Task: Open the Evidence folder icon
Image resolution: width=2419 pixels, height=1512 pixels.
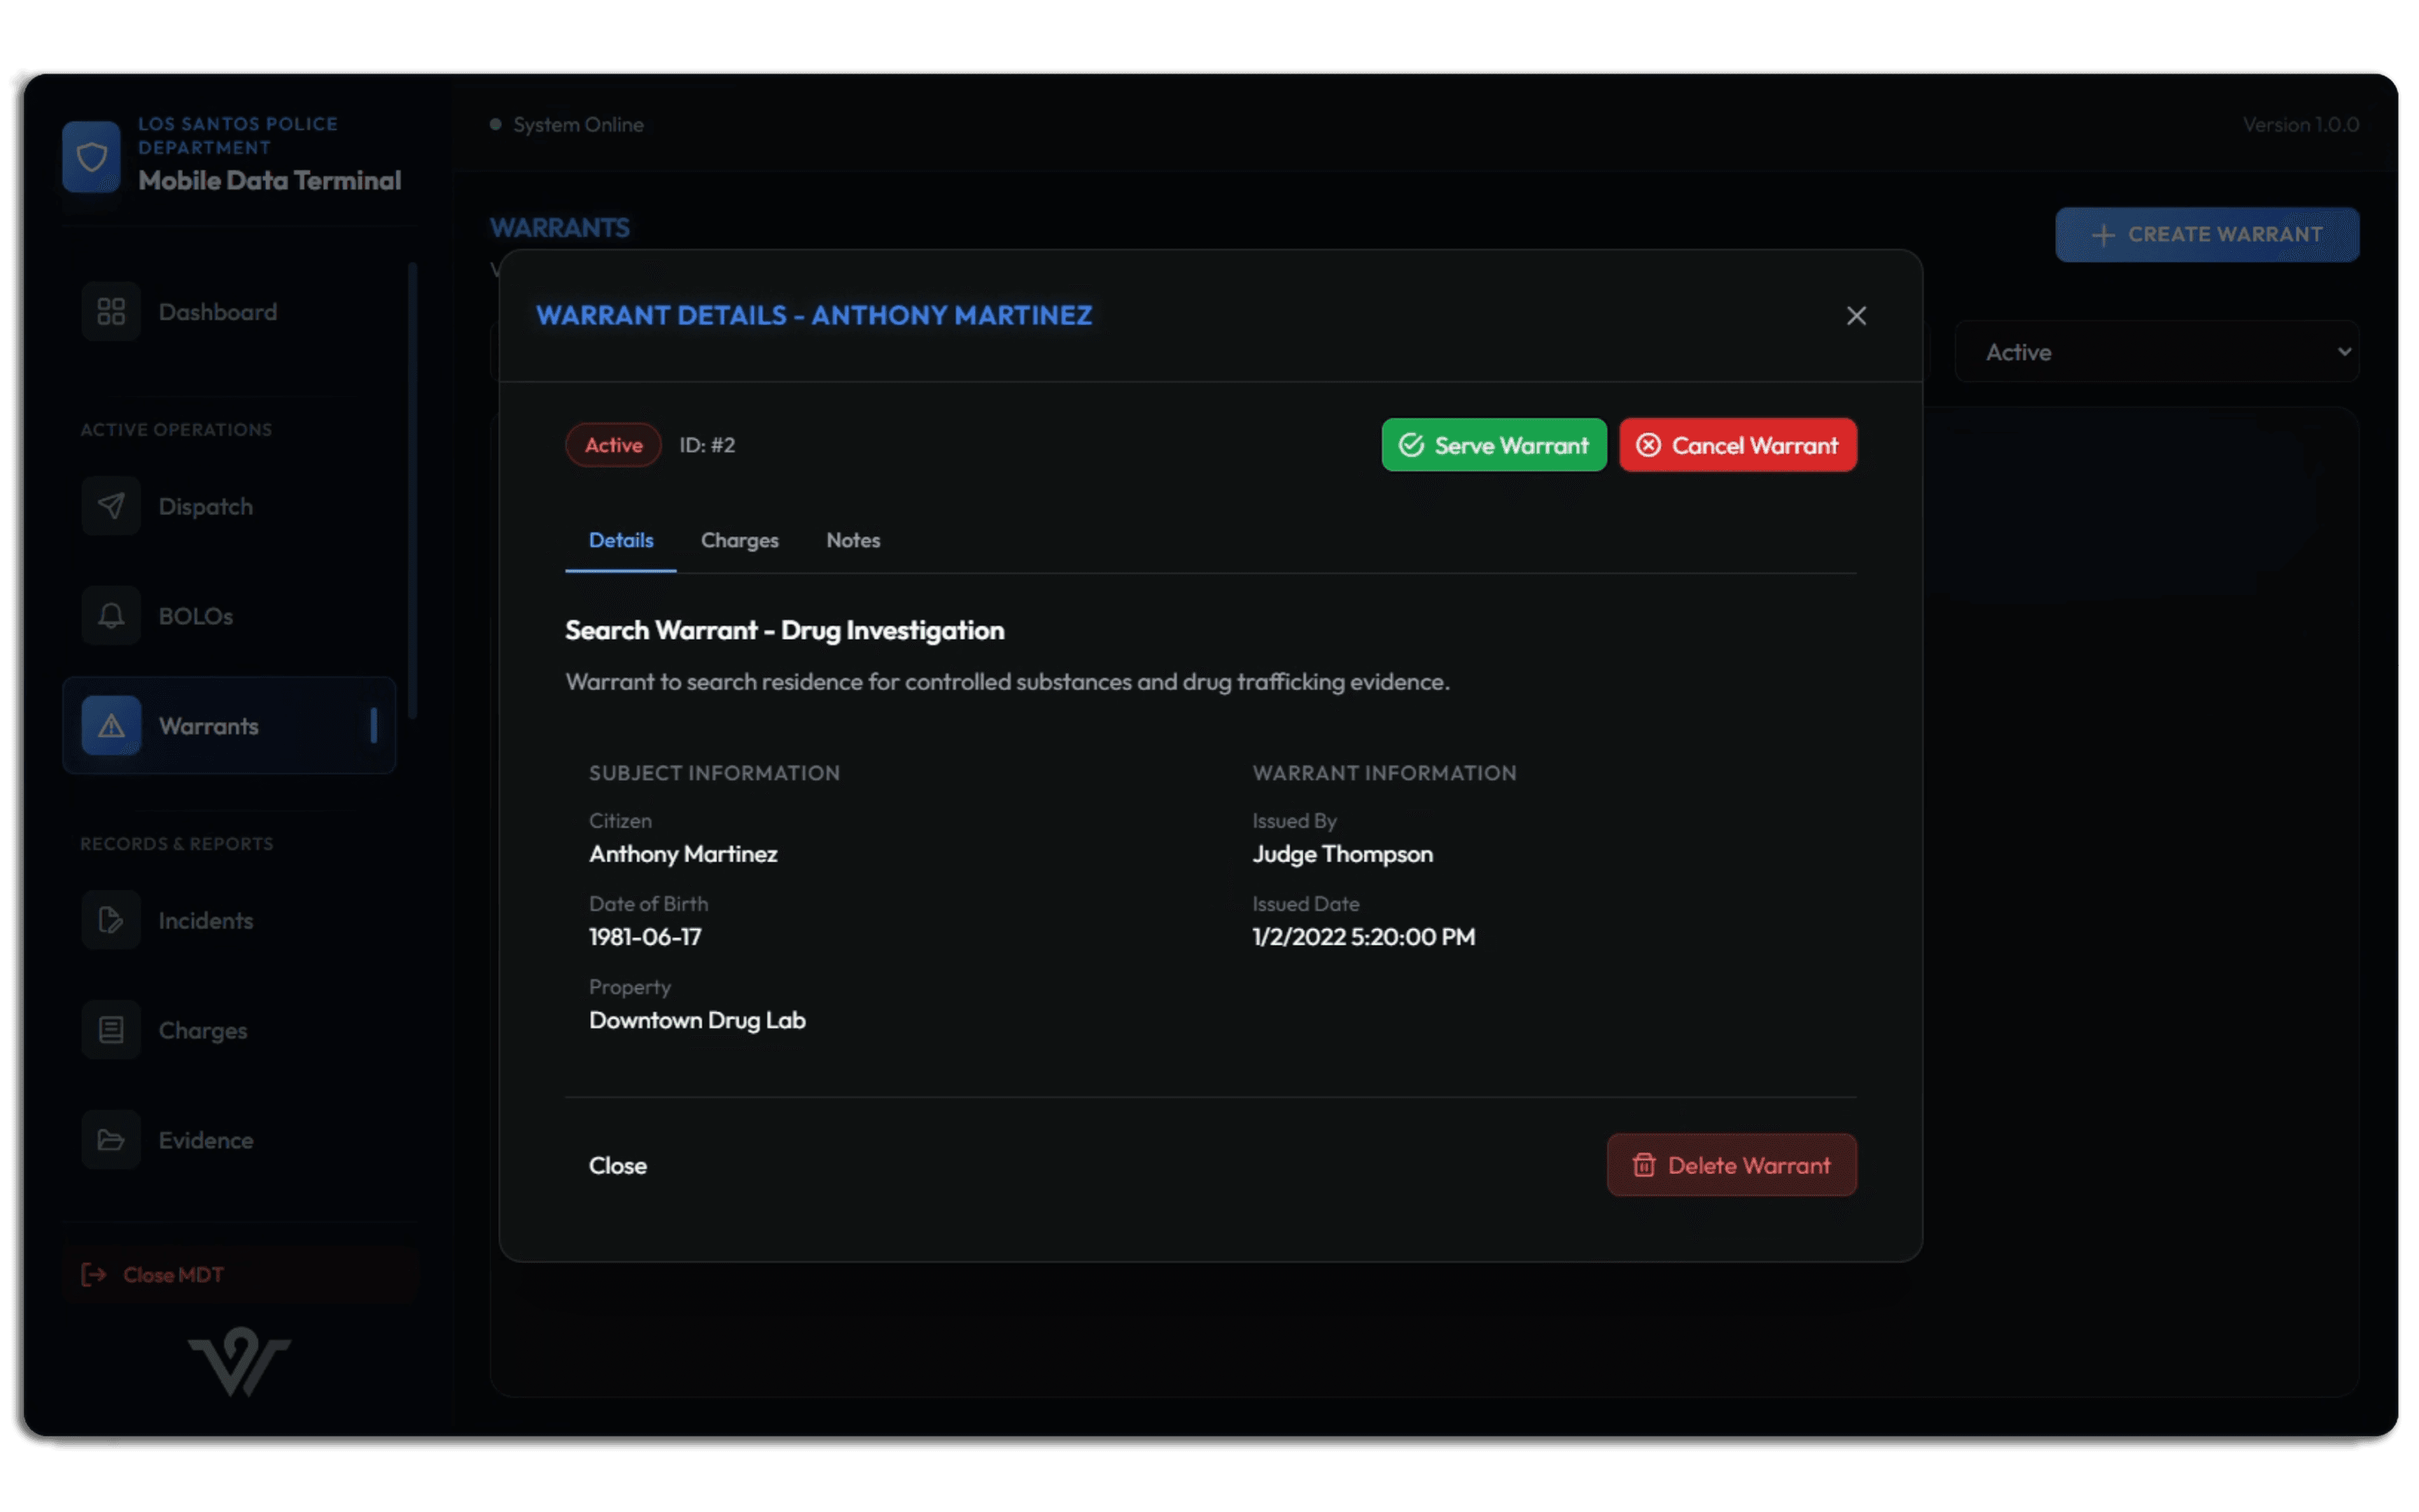Action: click(x=111, y=1140)
